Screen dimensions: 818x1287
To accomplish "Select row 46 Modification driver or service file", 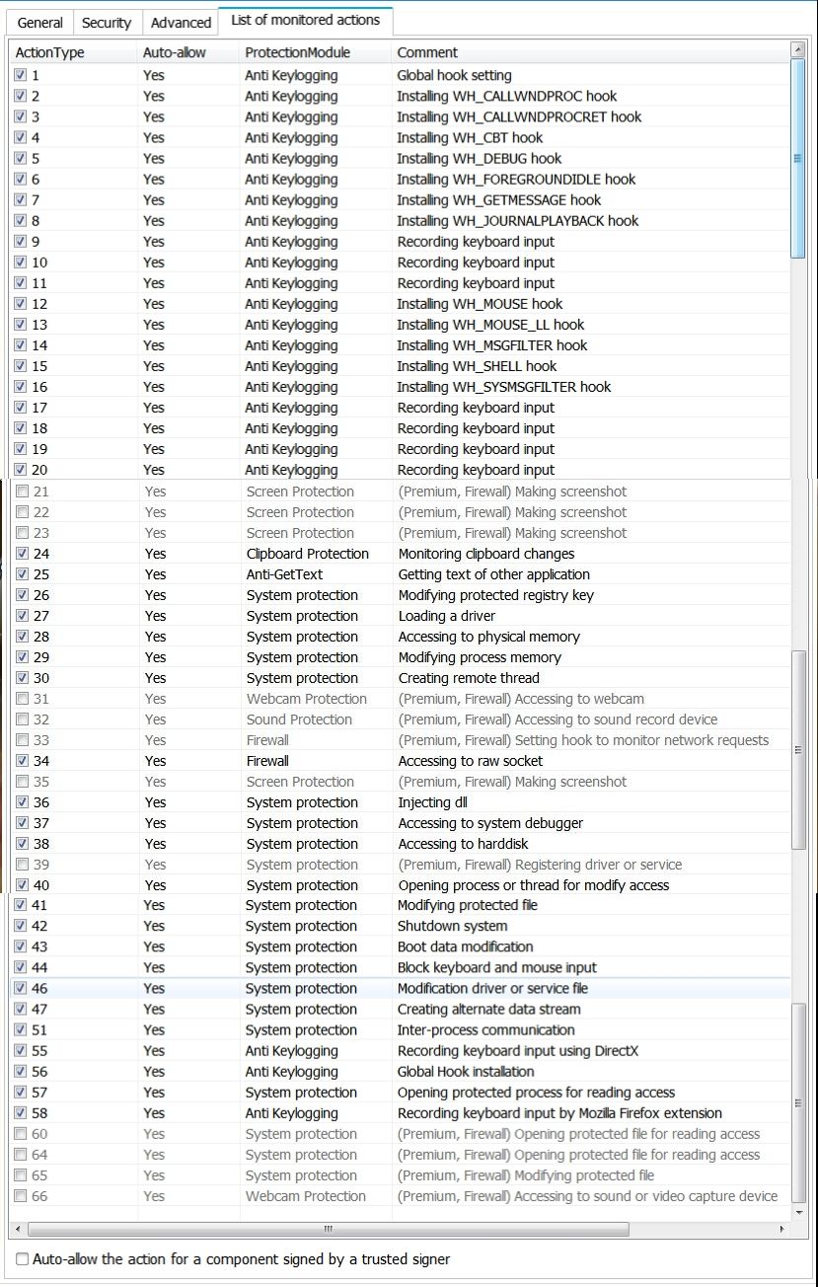I will click(400, 989).
